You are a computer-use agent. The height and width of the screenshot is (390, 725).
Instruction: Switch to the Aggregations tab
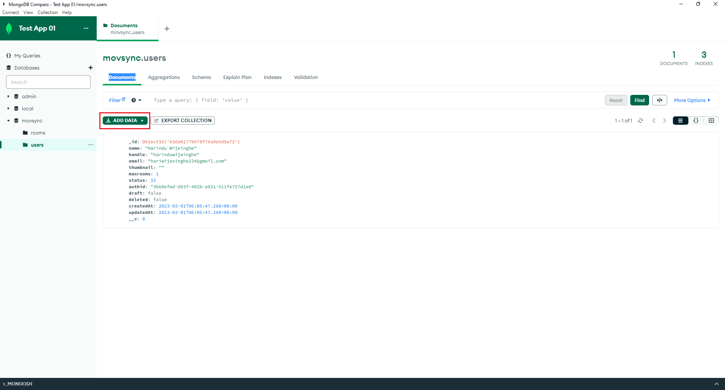point(164,77)
